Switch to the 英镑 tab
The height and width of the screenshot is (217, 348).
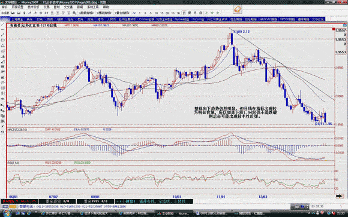[50, 19]
